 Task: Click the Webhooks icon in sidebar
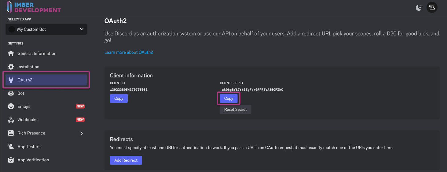[x=11, y=120]
